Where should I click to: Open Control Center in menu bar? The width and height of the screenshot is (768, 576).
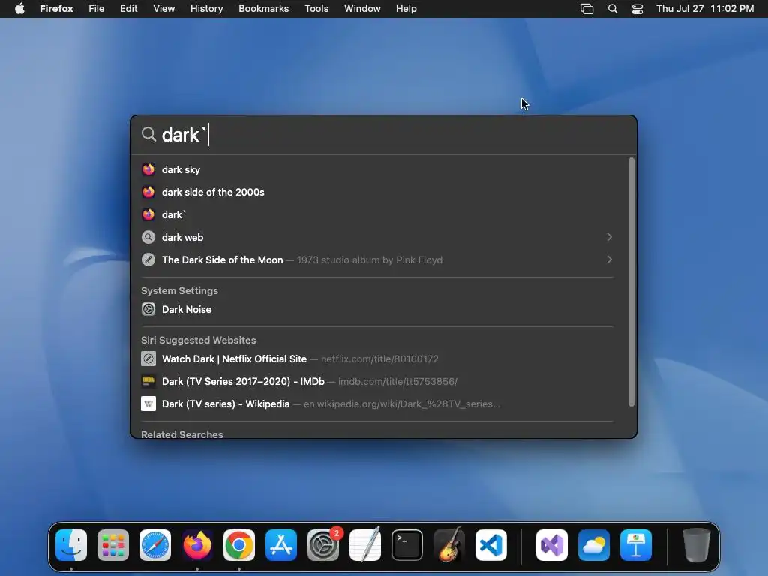click(637, 9)
